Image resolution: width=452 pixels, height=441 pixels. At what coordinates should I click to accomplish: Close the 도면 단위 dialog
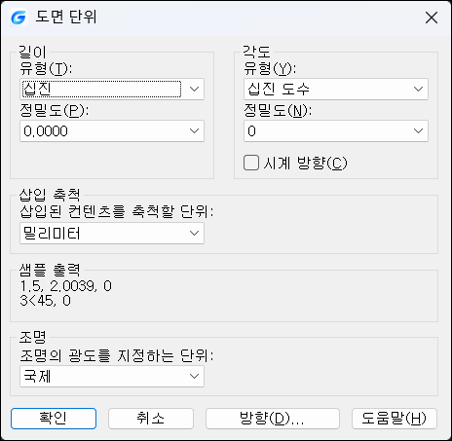point(432,18)
